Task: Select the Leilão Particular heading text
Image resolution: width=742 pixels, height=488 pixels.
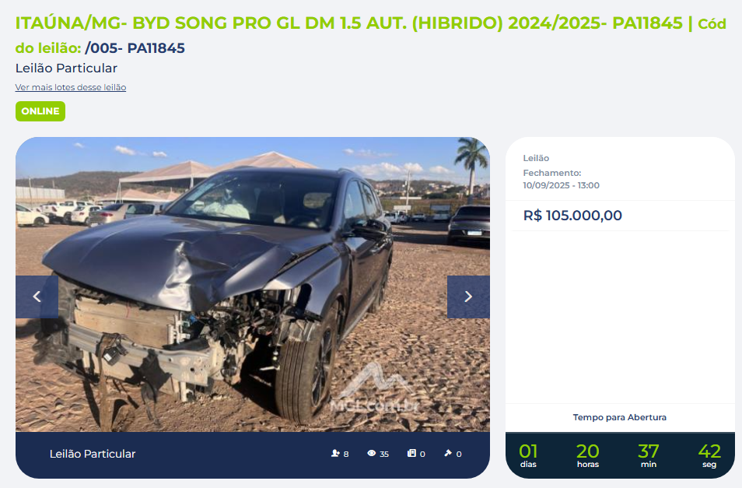Action: 66,68
